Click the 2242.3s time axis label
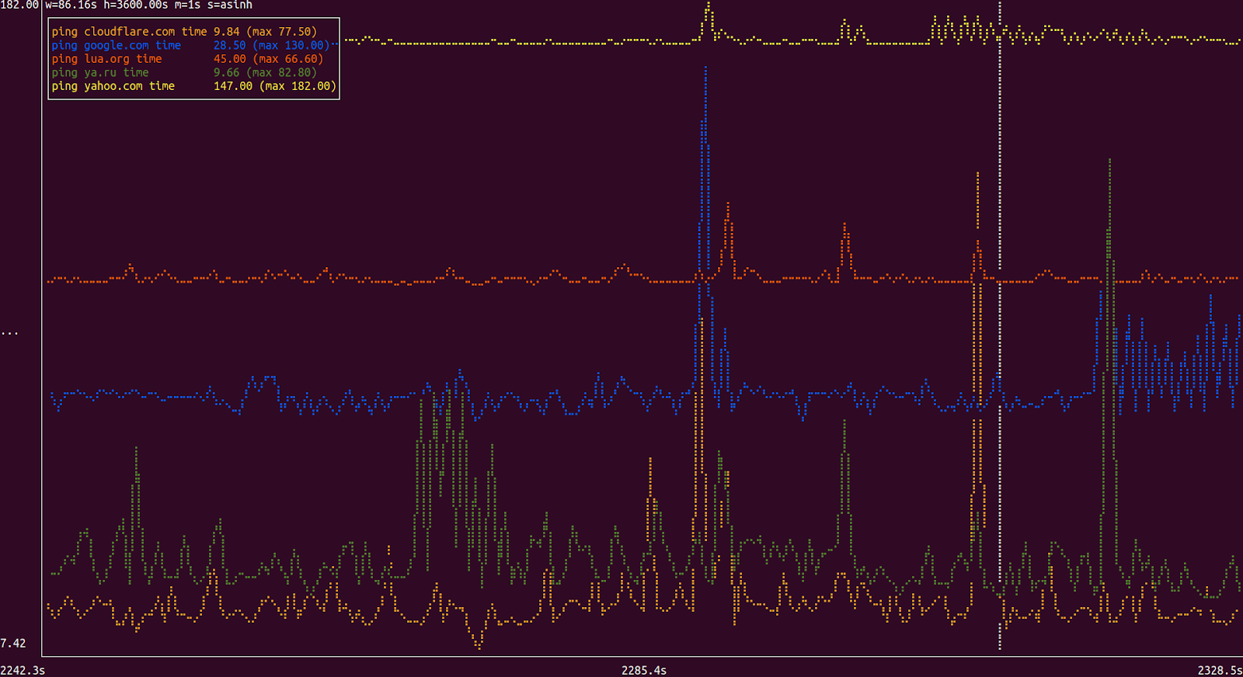The height and width of the screenshot is (677, 1243). pyautogui.click(x=23, y=670)
